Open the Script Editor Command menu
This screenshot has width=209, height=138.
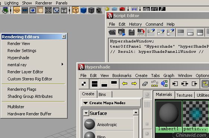(154, 24)
